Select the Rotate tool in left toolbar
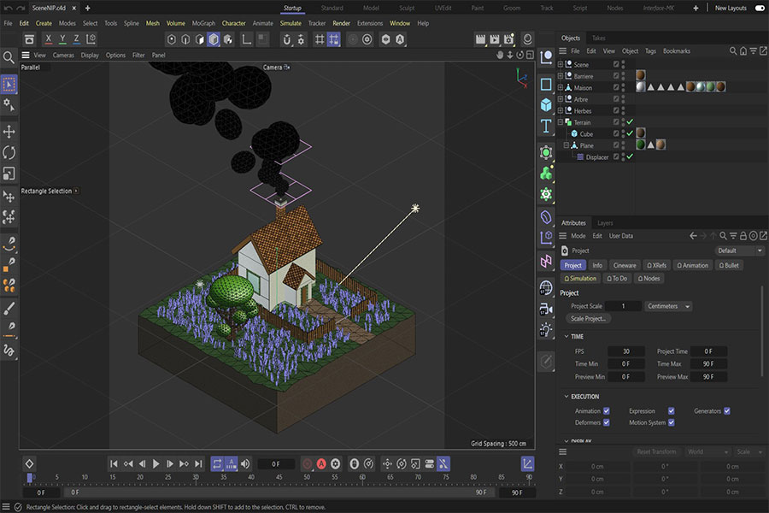Screen dimensions: 769x513 (x=9, y=153)
